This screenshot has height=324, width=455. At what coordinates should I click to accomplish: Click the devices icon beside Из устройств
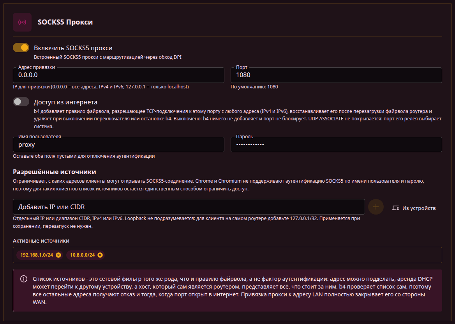[396, 208]
